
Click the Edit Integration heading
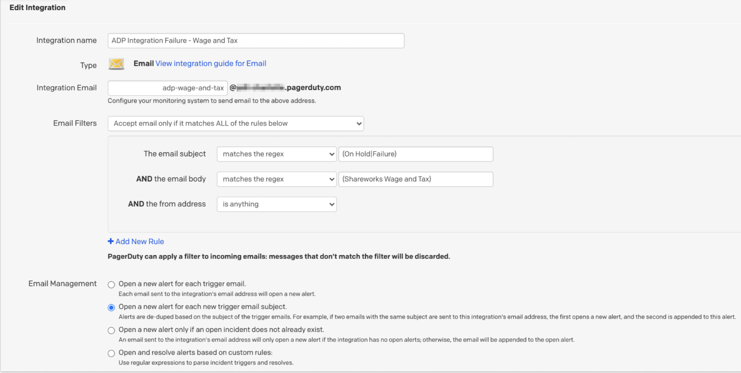(x=37, y=7)
